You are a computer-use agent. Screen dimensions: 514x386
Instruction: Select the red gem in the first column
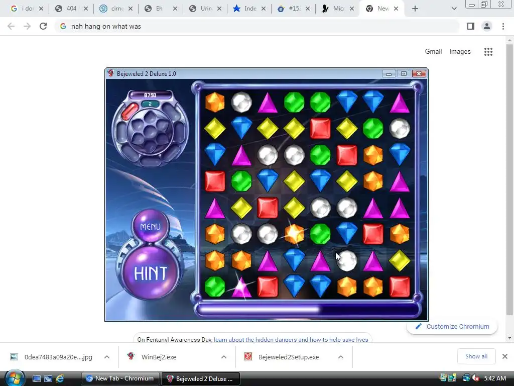(215, 181)
